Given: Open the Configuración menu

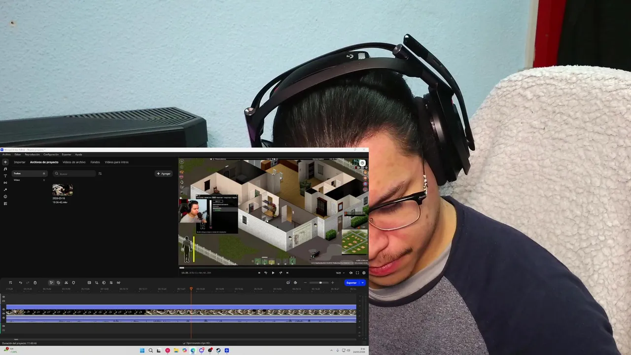Looking at the screenshot, I should 51,154.
